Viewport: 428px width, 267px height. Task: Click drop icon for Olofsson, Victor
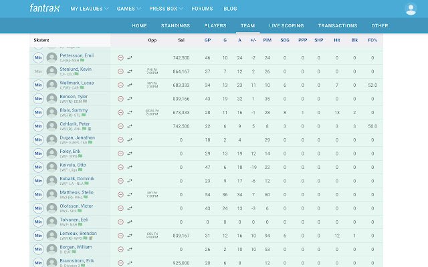[x=120, y=208]
